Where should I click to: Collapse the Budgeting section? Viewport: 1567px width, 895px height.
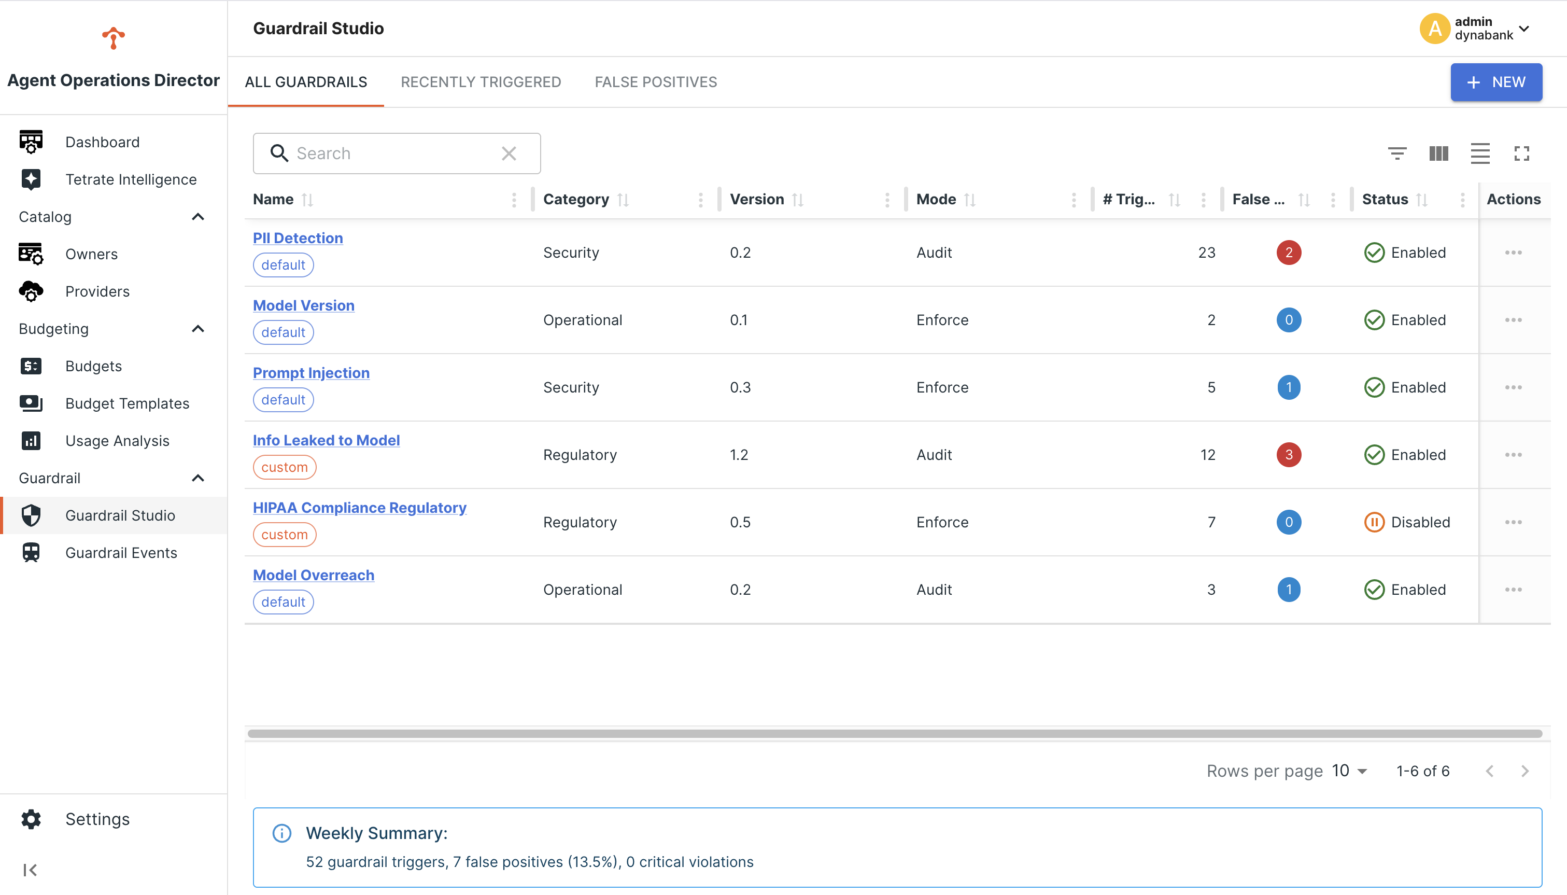point(198,329)
